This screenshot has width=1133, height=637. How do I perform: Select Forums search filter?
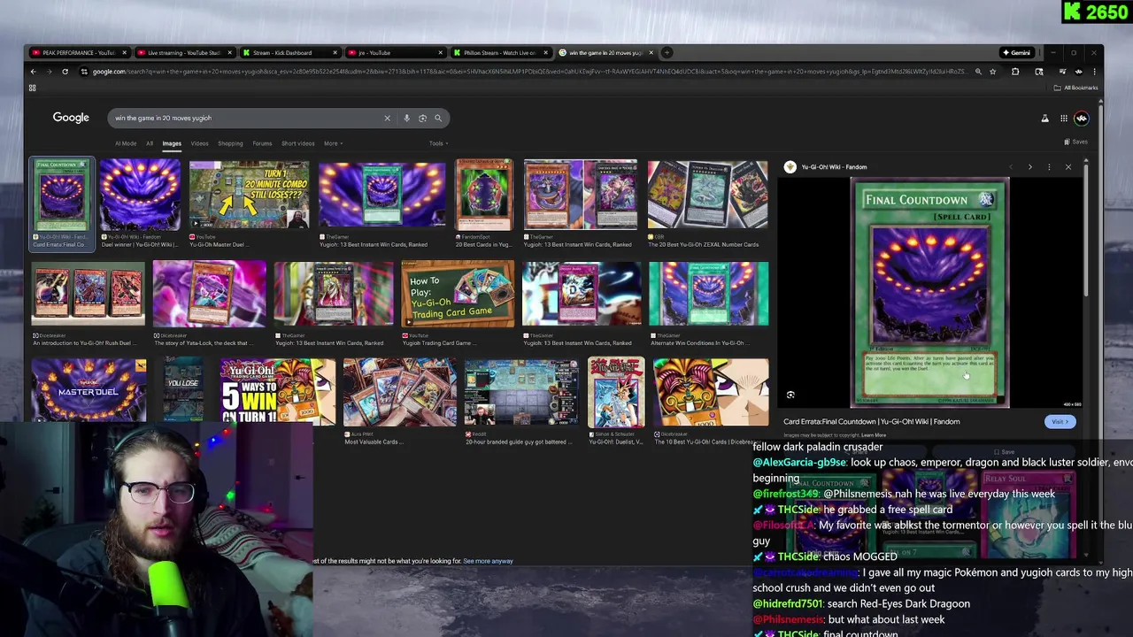point(262,143)
